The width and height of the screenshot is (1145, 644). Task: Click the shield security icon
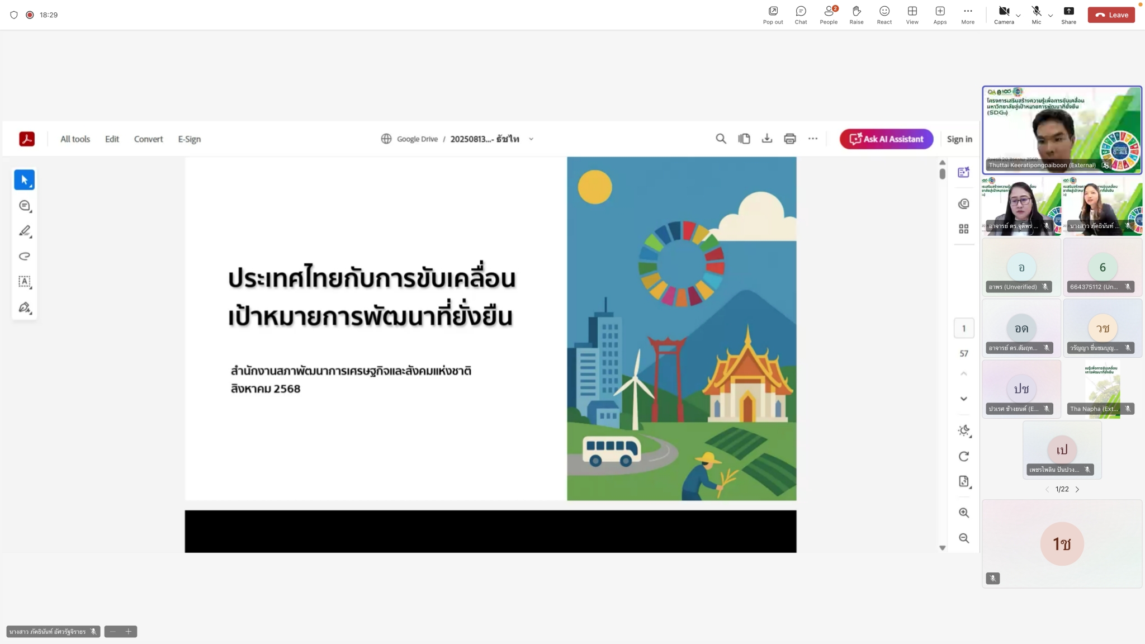(x=14, y=15)
